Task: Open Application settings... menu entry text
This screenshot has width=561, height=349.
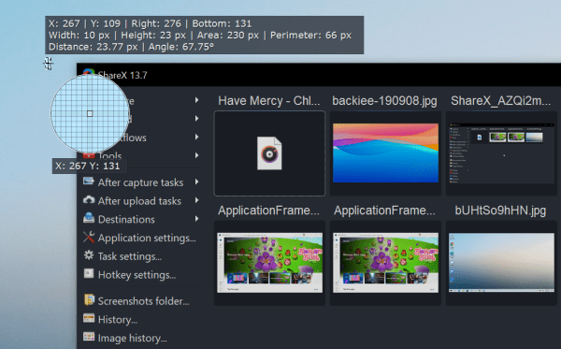Action: point(147,238)
